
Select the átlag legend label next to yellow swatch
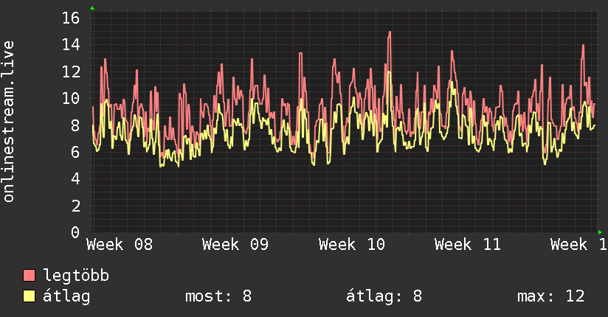tap(66, 296)
